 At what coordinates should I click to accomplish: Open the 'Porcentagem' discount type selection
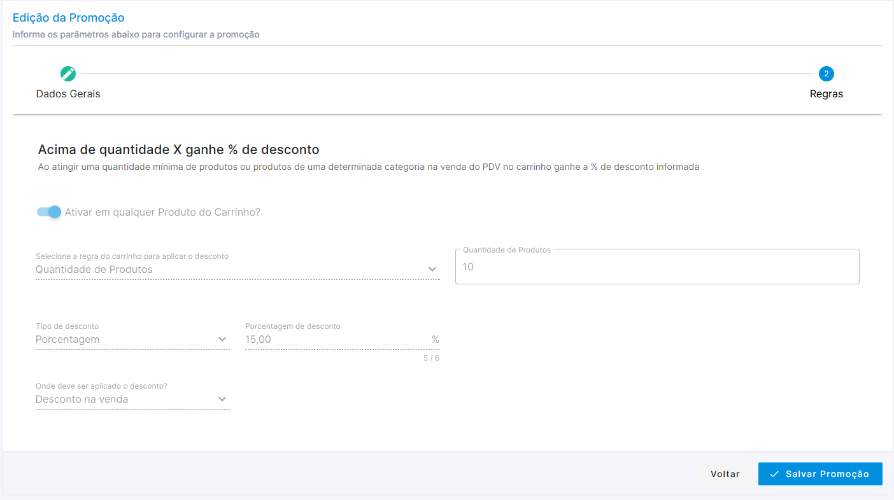click(67, 340)
